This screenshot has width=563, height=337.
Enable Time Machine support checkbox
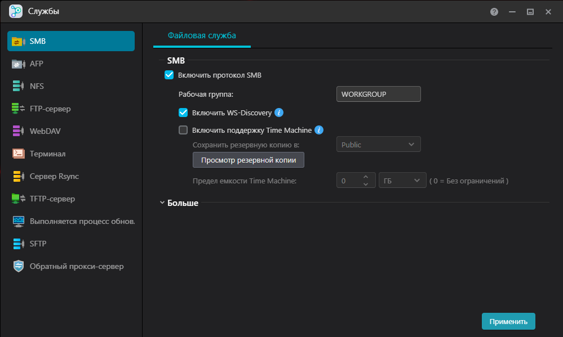[183, 130]
